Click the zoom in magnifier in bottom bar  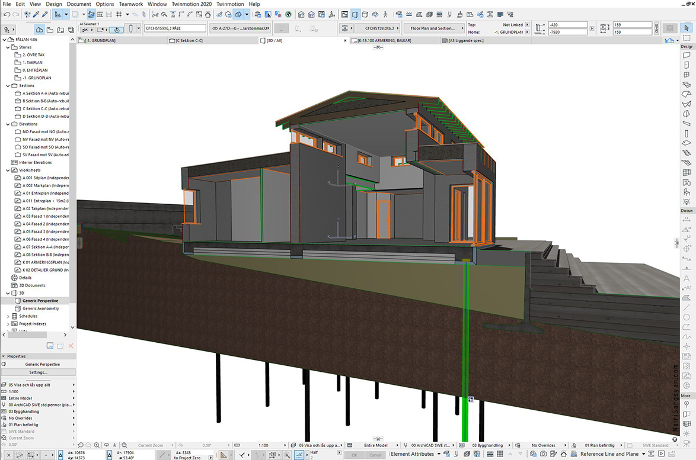[97, 445]
